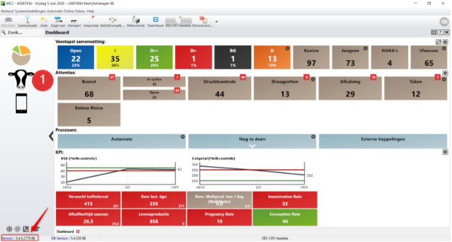Expand the Nog te doen panel chevron
The width and height of the screenshot is (452, 242).
[x=252, y=146]
